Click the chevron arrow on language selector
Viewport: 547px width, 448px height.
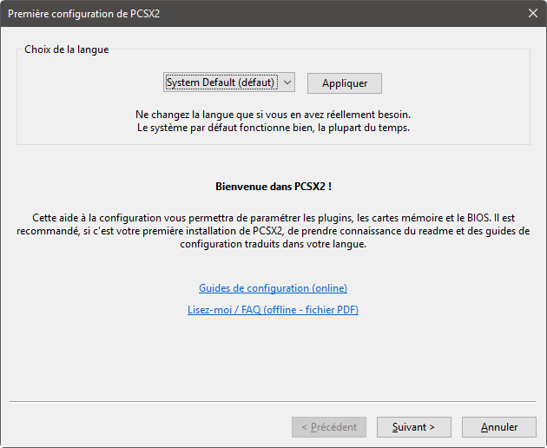coord(287,82)
